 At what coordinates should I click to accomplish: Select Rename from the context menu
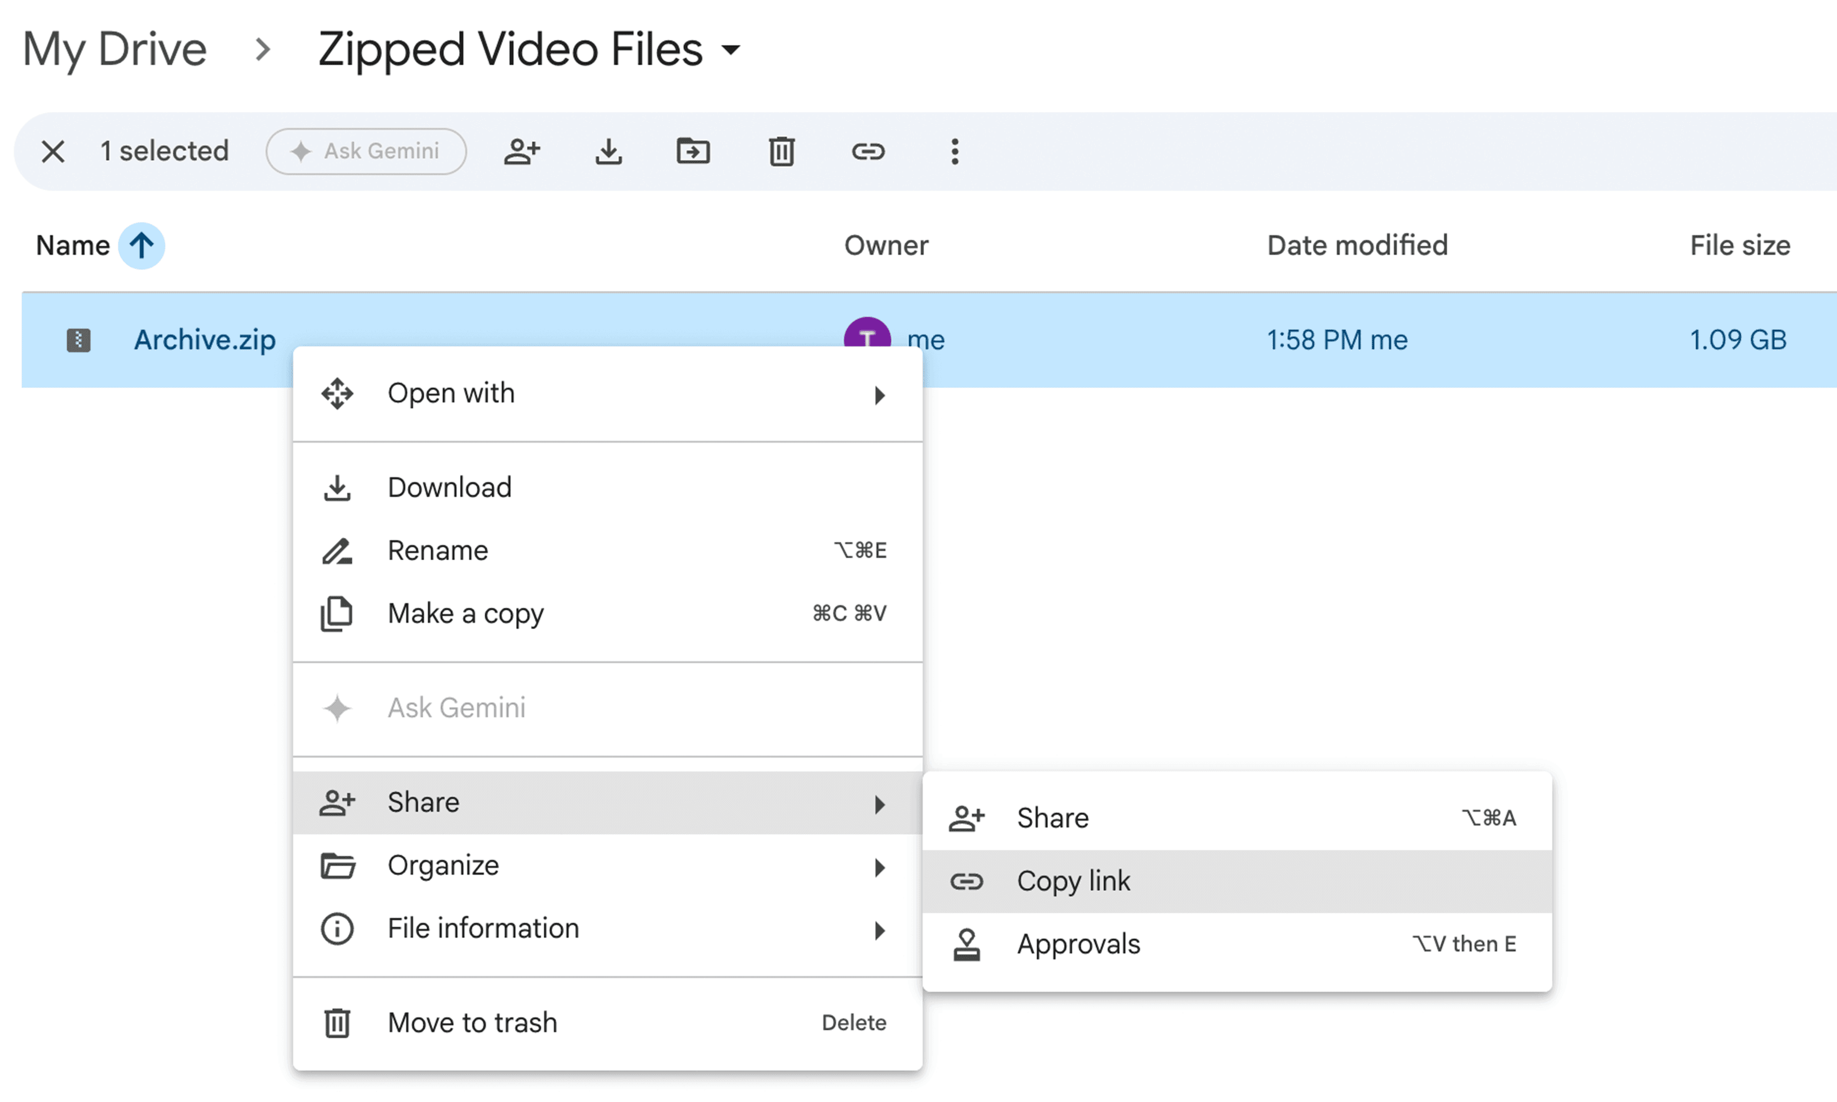(x=607, y=550)
